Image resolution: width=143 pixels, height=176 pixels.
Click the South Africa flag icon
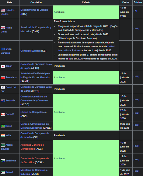click(3, 161)
